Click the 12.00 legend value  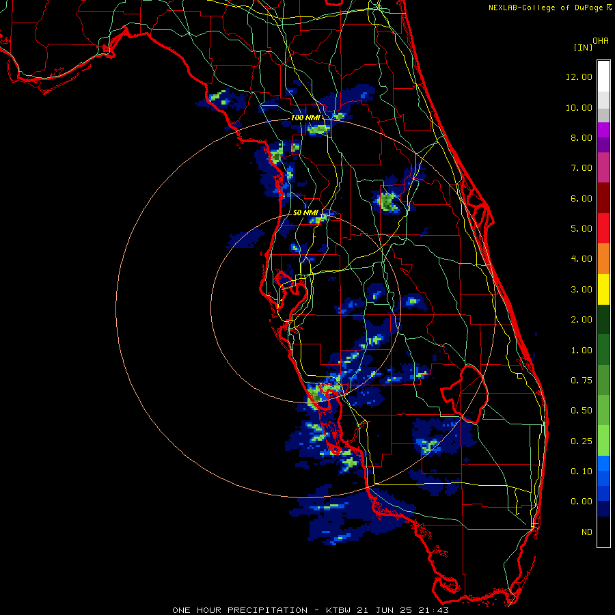(x=579, y=77)
